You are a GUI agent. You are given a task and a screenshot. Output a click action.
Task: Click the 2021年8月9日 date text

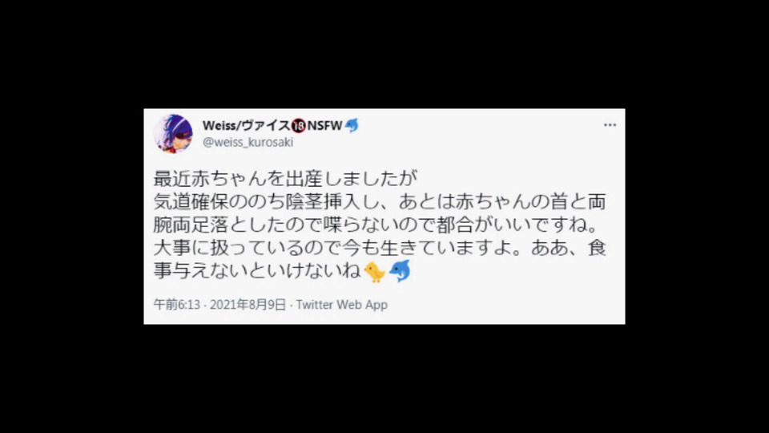[x=248, y=305]
